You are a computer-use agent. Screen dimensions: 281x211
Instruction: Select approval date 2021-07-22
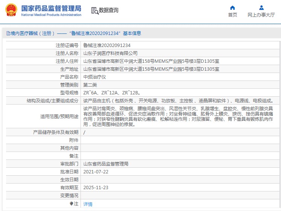pos(96,172)
